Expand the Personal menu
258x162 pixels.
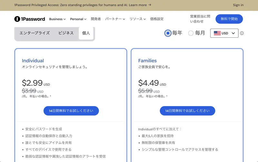click(78, 19)
